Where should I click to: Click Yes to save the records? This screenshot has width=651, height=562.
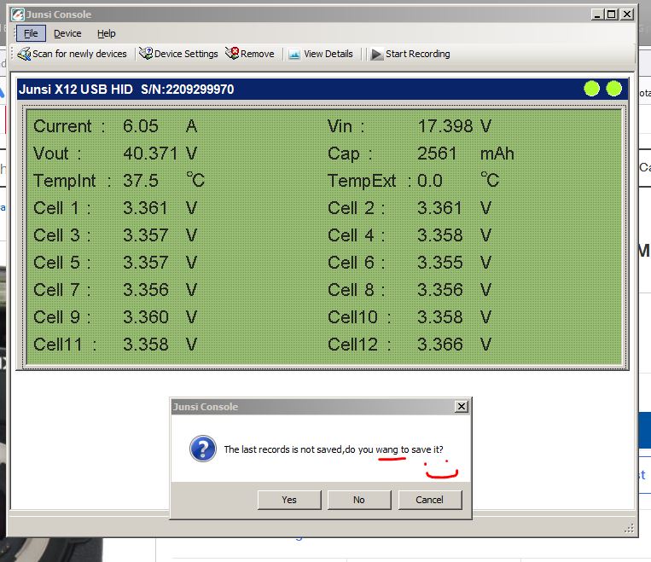(x=289, y=500)
